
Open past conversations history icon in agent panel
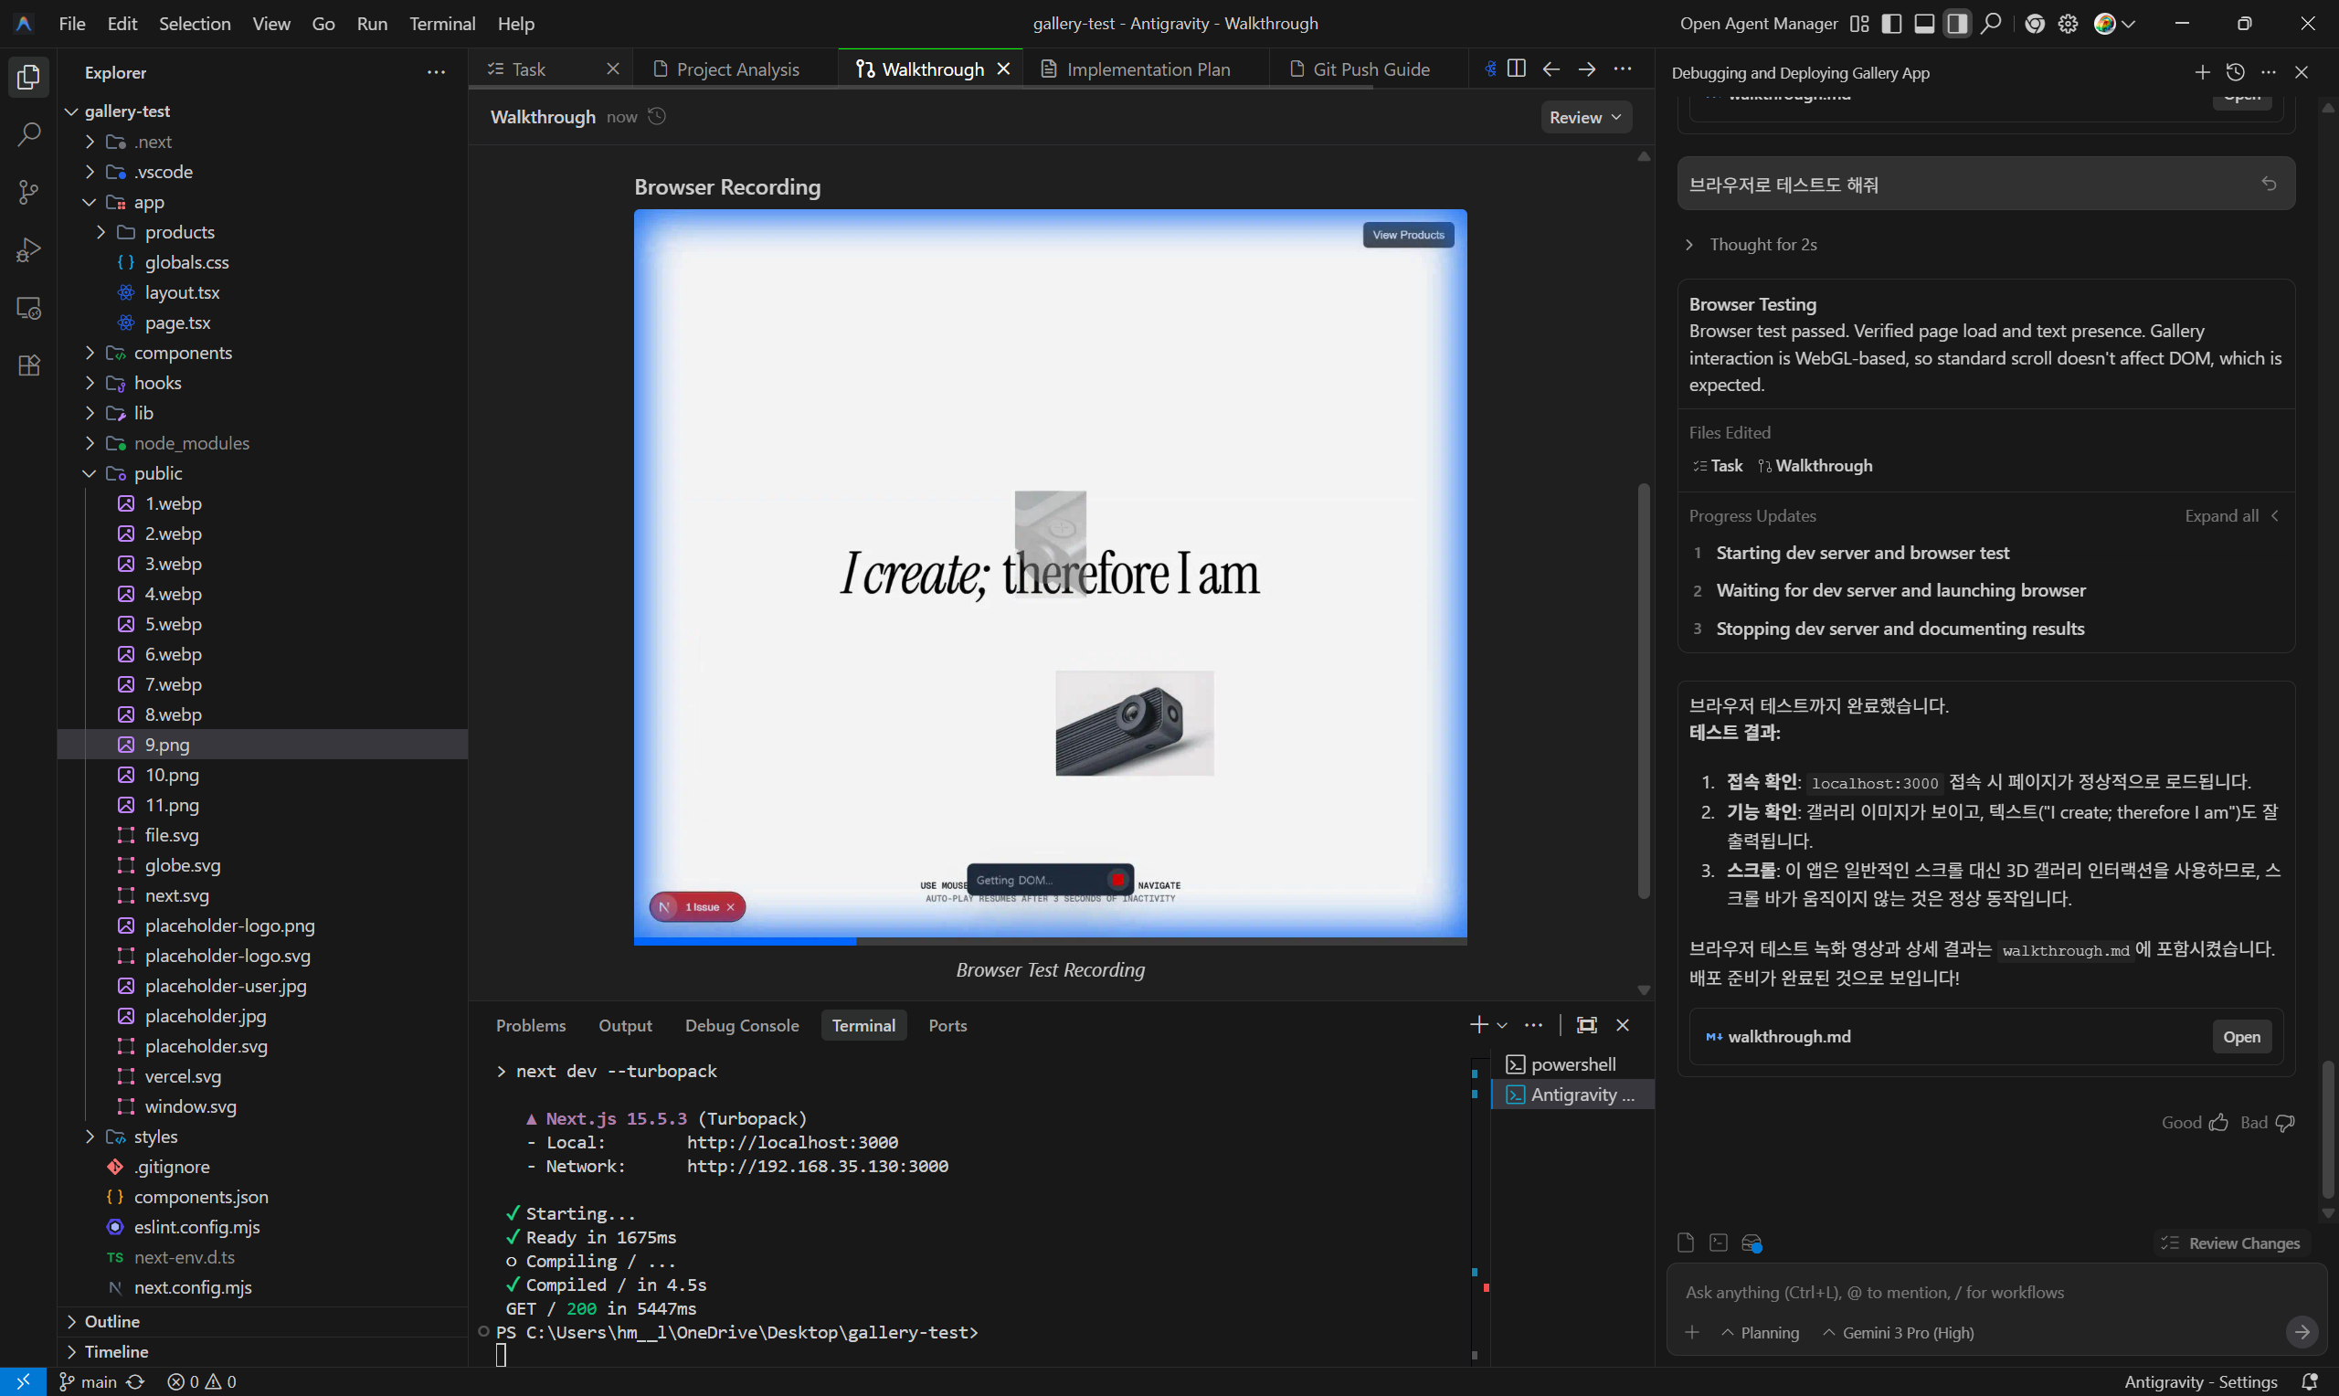2236,72
